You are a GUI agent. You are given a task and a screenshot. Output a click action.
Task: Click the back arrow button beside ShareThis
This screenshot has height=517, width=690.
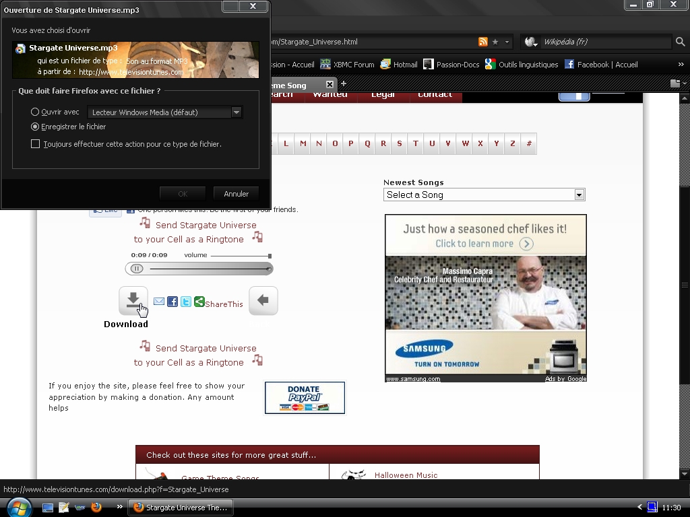click(263, 301)
